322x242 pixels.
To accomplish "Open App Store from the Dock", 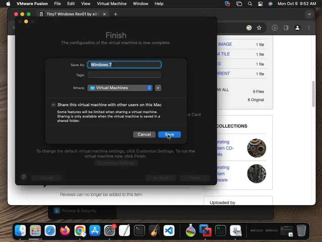I will coord(95,230).
